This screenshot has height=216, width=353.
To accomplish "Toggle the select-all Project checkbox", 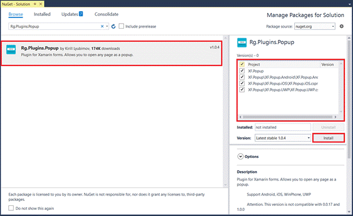I will [242, 64].
